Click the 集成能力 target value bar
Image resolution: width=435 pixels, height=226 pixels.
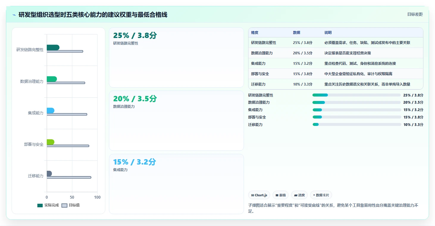(x=67, y=114)
